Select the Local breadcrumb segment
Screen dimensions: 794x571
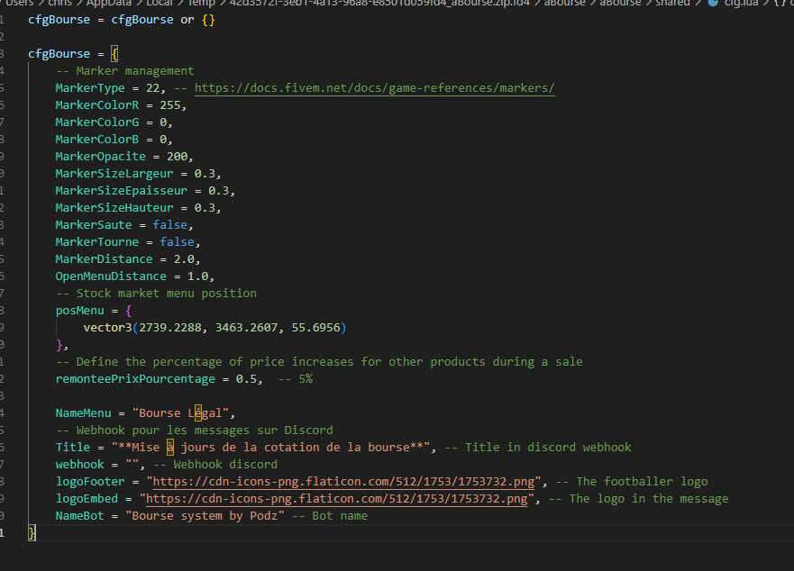pyautogui.click(x=160, y=3)
